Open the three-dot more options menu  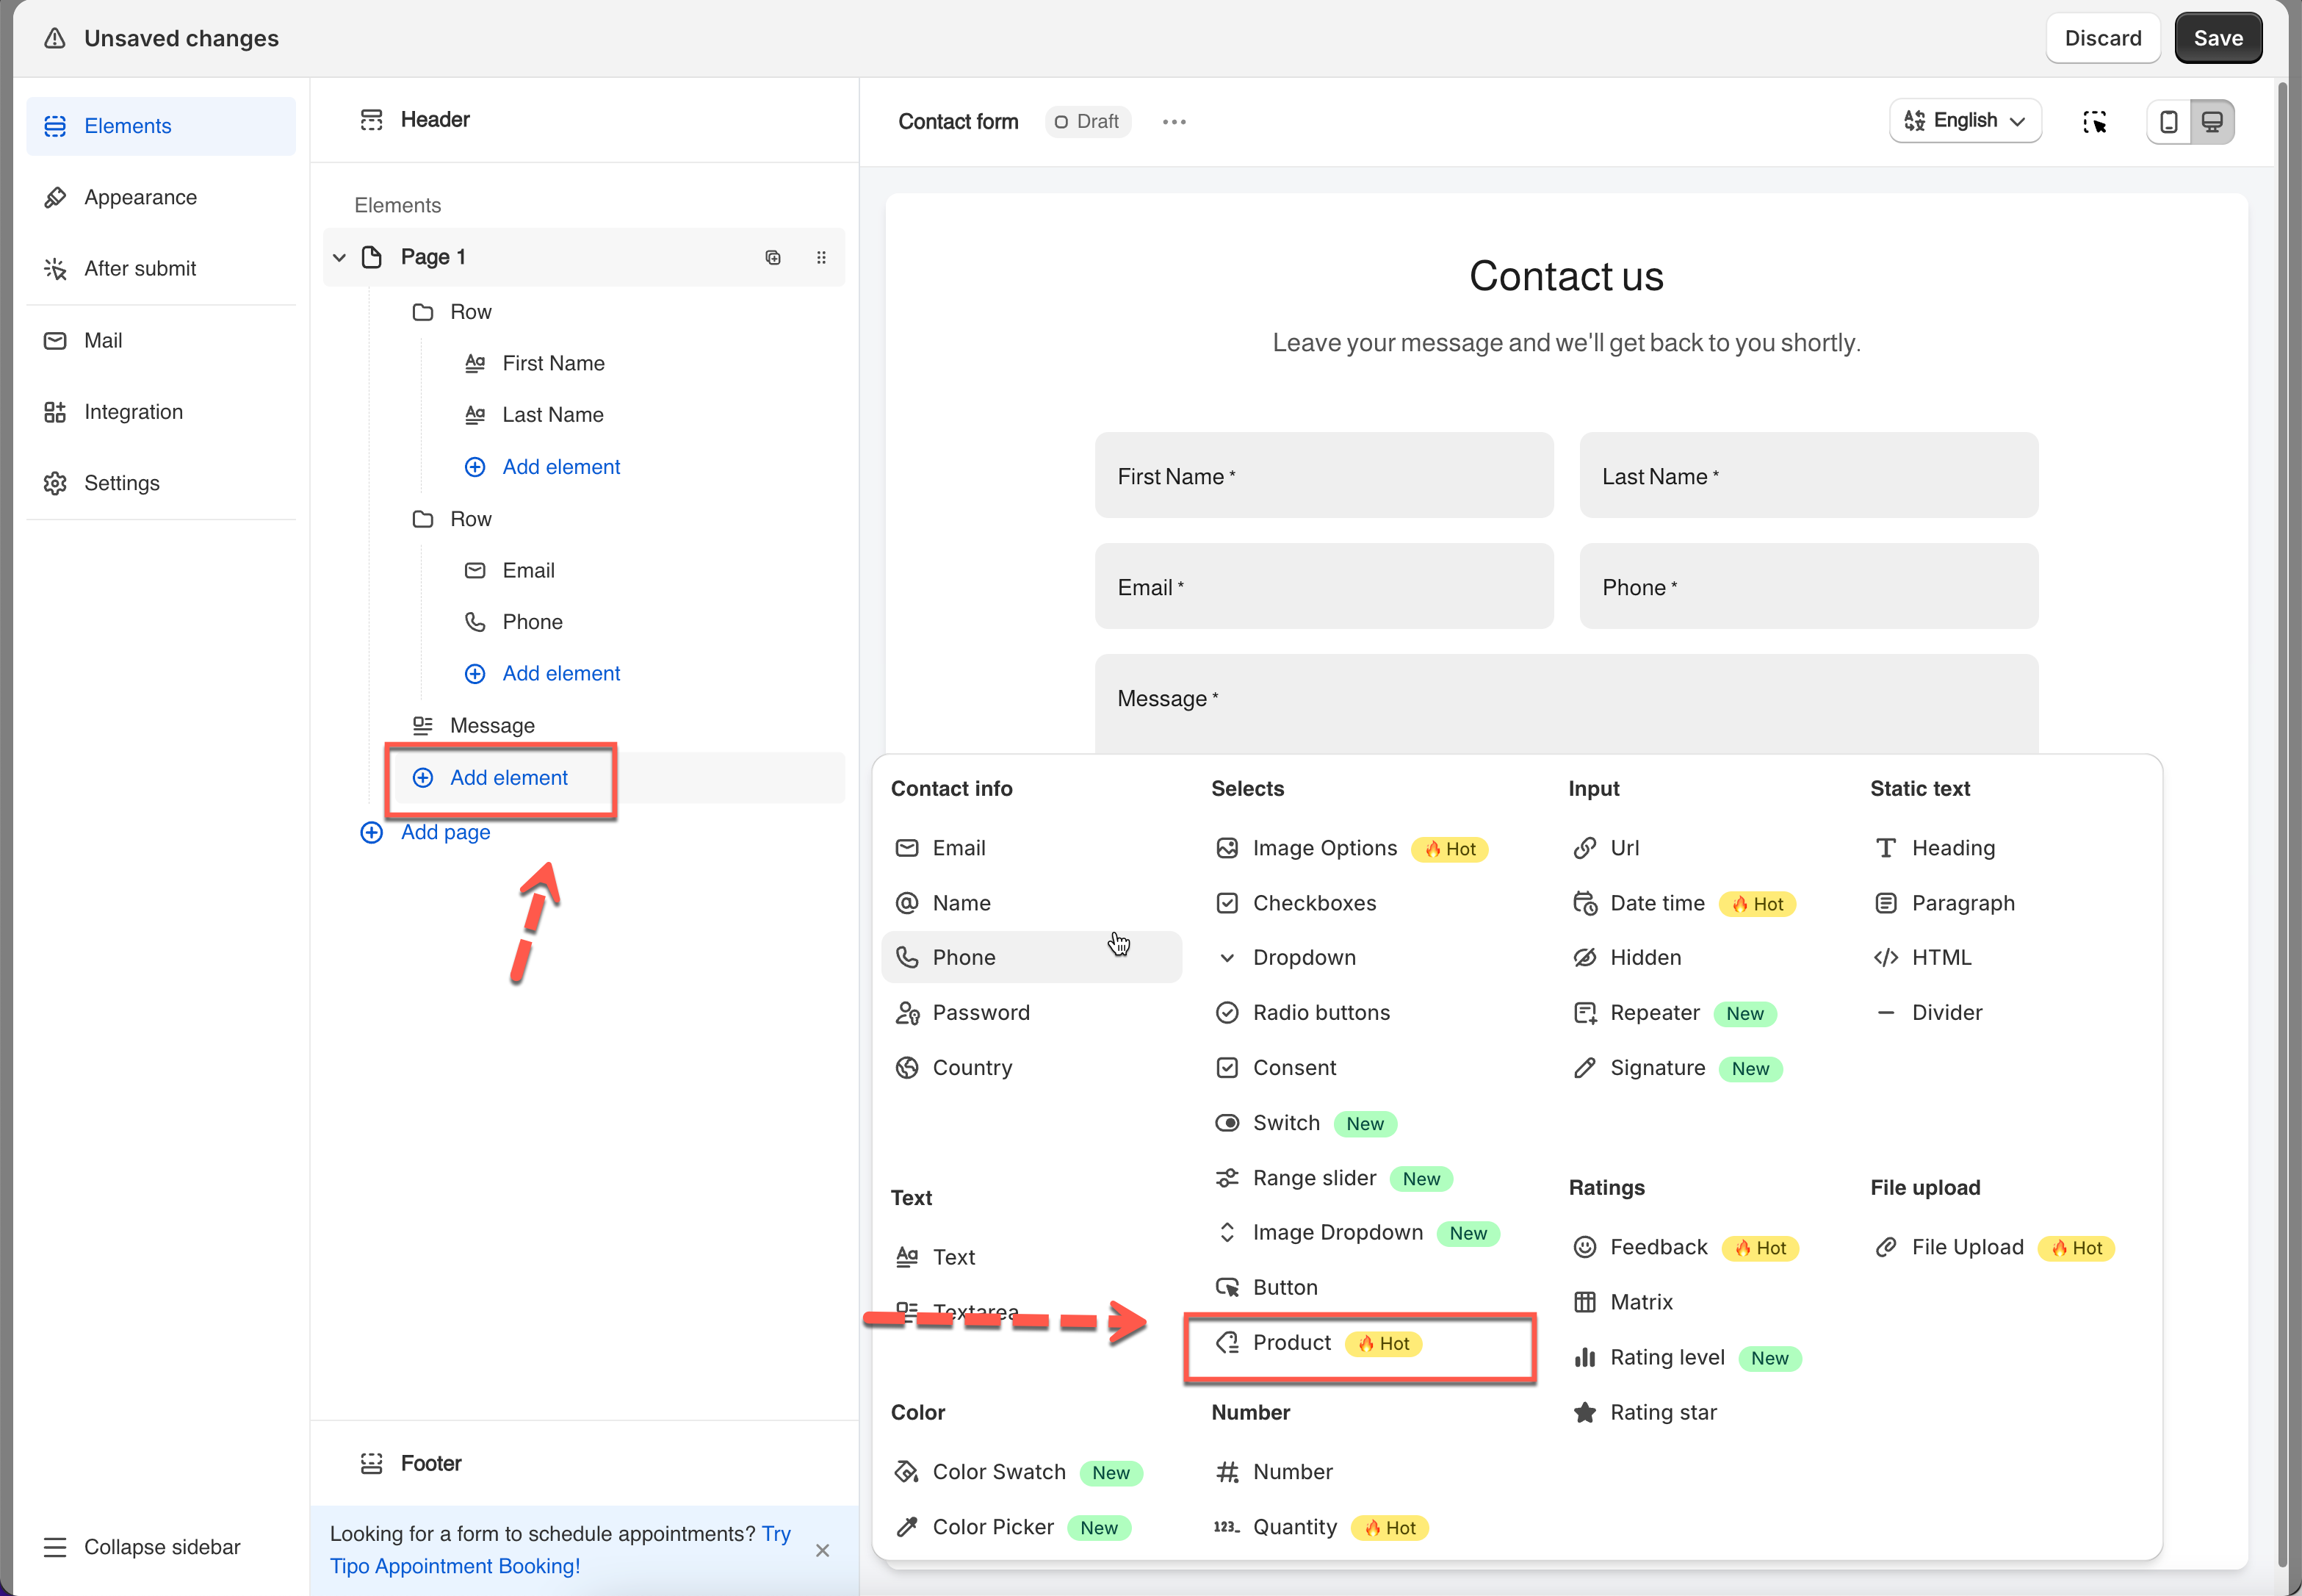pyautogui.click(x=1174, y=122)
